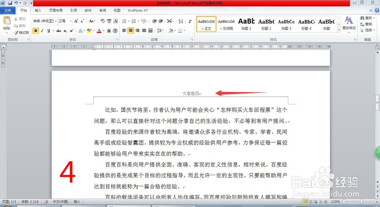Click the Grow Font icon
Viewport: 380px width, 207px height.
(76, 21)
